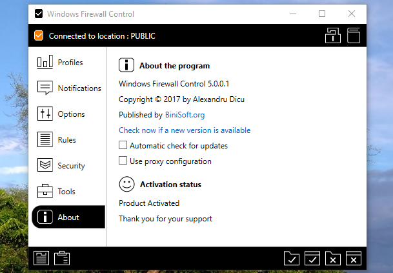This screenshot has height=273, width=393.
Task: Tick the Use proxy configuration checkbox
Action: click(123, 161)
